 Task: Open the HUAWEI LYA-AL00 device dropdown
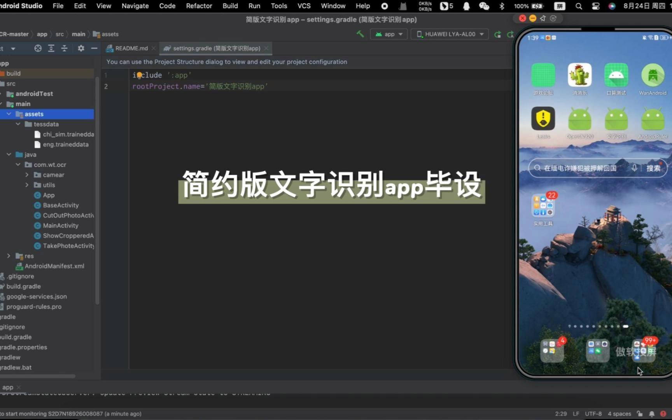point(450,34)
